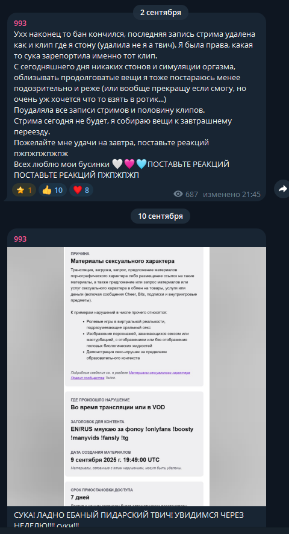Add the star reaction with count 1
The width and height of the screenshot is (289, 534).
coord(24,190)
